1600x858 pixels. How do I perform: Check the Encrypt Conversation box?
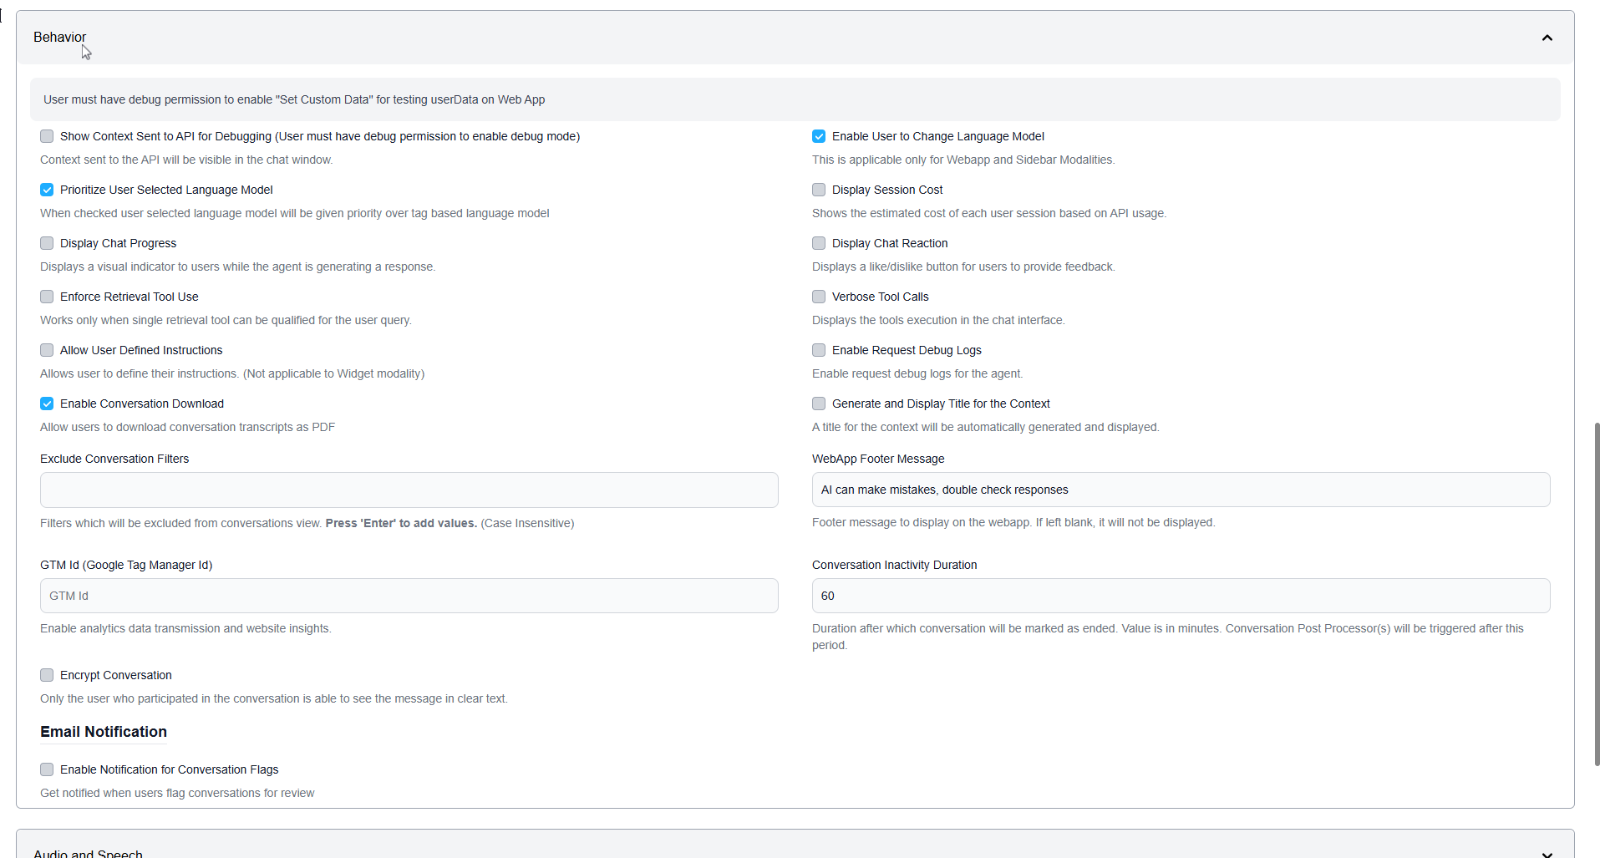(47, 675)
